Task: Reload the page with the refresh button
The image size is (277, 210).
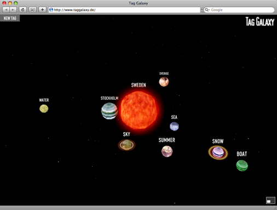Action: [x=23, y=10]
